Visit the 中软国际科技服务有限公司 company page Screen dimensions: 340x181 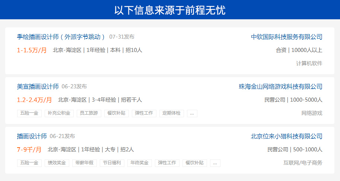click(x=286, y=37)
